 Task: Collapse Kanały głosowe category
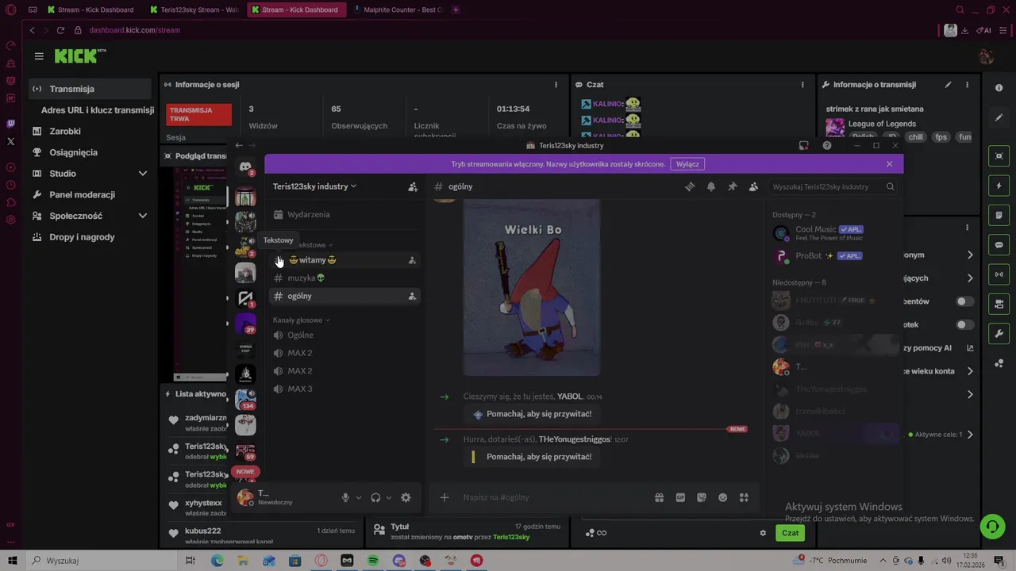[x=302, y=320]
